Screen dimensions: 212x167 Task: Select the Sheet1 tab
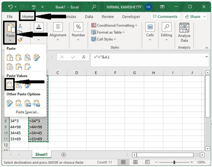pyautogui.click(x=41, y=154)
